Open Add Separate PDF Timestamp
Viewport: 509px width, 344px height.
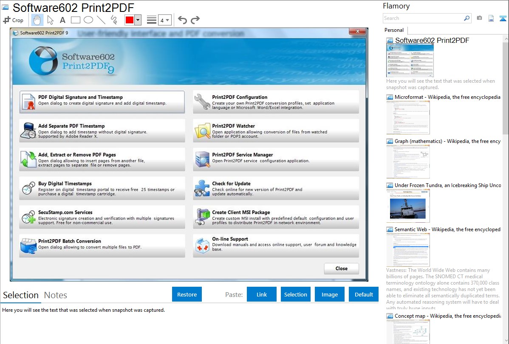[102, 131]
